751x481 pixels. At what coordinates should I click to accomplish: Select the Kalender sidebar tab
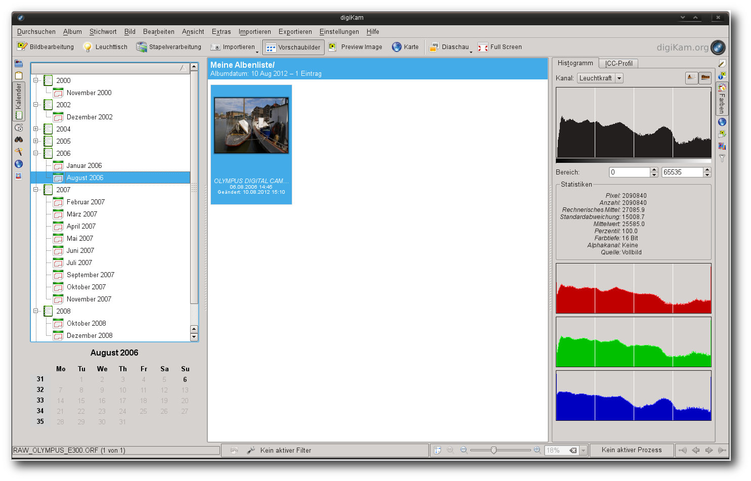(19, 101)
